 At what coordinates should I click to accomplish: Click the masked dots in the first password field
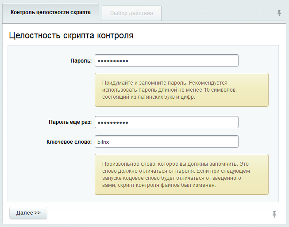tap(112, 61)
